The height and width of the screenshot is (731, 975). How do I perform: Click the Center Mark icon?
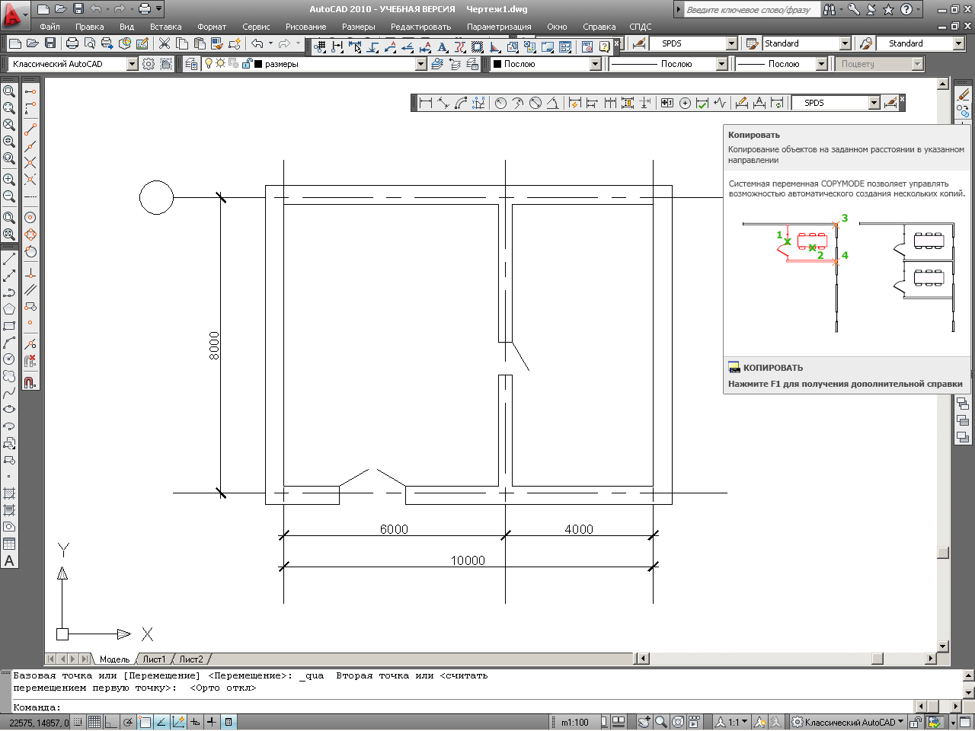685,103
